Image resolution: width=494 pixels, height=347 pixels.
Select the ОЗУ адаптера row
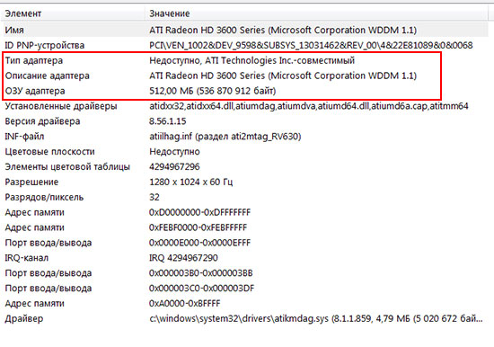coord(35,91)
